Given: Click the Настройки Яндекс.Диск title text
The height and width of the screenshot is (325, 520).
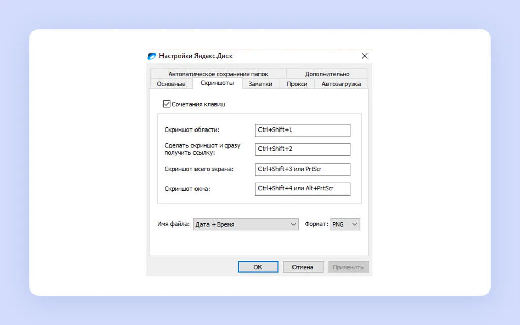Looking at the screenshot, I should pos(196,56).
